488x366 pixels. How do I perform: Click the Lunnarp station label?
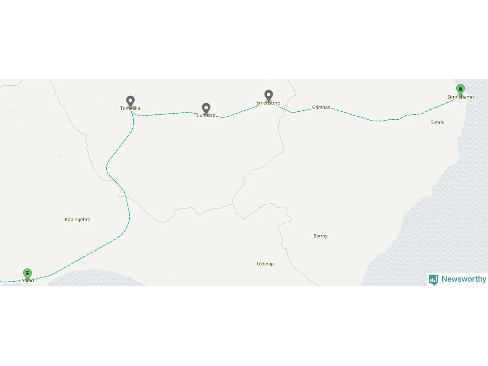point(206,116)
